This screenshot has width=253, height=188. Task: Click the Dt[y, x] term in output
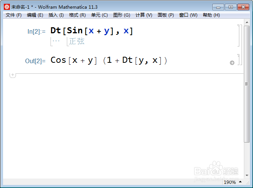pyautogui.click(x=142, y=61)
